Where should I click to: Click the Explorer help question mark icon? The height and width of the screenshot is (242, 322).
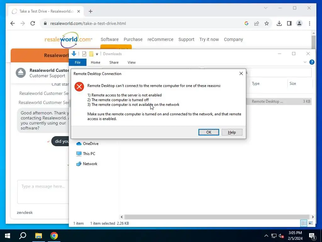[x=312, y=62]
